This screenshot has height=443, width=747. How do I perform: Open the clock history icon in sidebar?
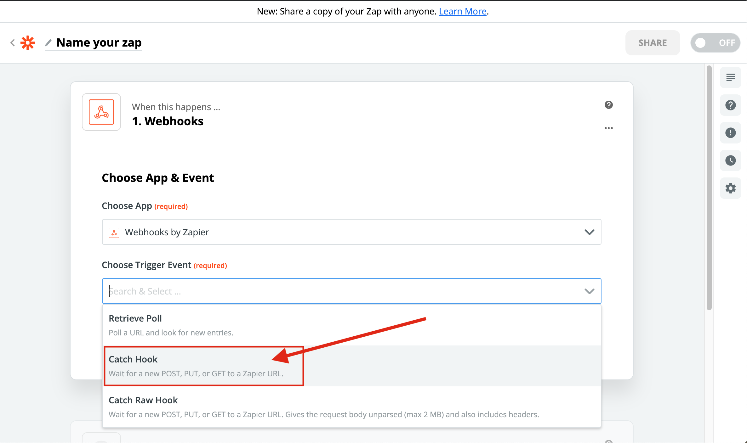(x=730, y=160)
